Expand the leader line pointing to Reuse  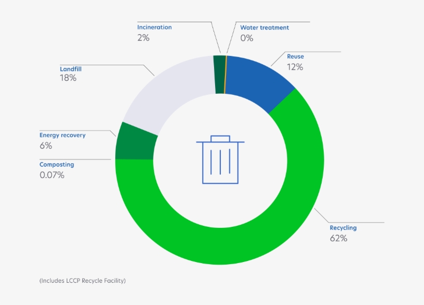point(310,51)
